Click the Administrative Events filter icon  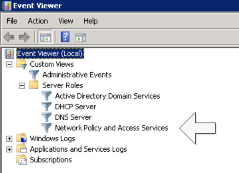(34, 75)
